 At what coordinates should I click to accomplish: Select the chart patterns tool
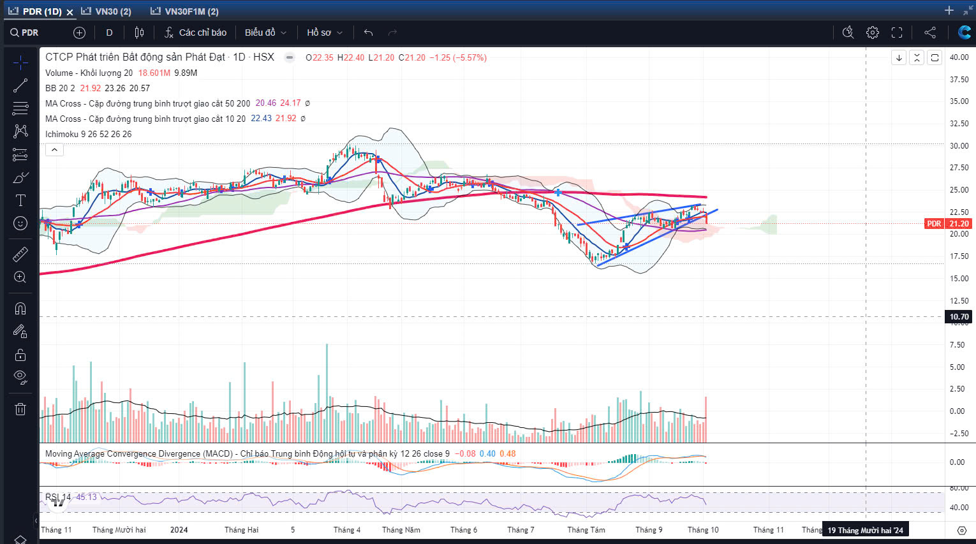tap(20, 131)
